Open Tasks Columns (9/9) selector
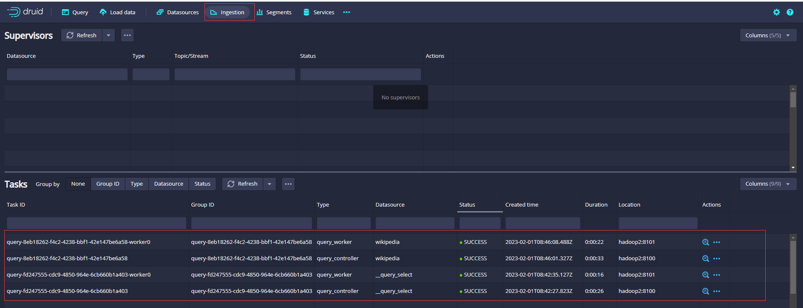The image size is (803, 308). (x=768, y=184)
